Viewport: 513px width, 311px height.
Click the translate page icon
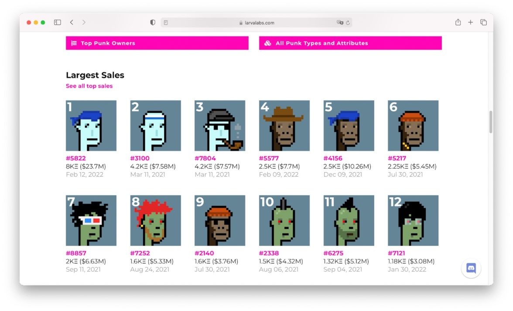pyautogui.click(x=339, y=23)
